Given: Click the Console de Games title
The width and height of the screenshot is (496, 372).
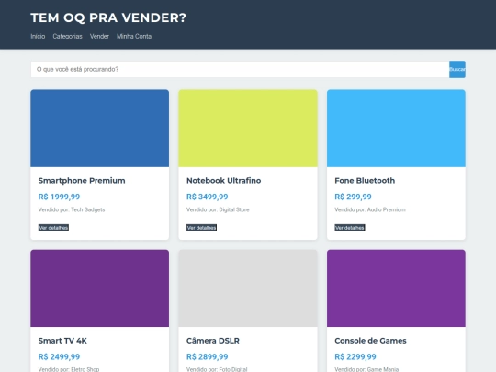Looking at the screenshot, I should [370, 341].
